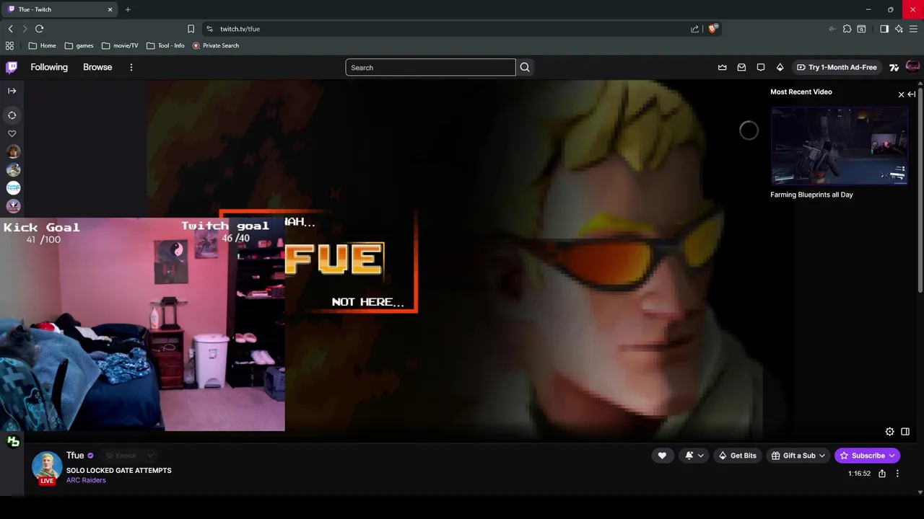
Task: Open the video player settings gear
Action: [889, 432]
